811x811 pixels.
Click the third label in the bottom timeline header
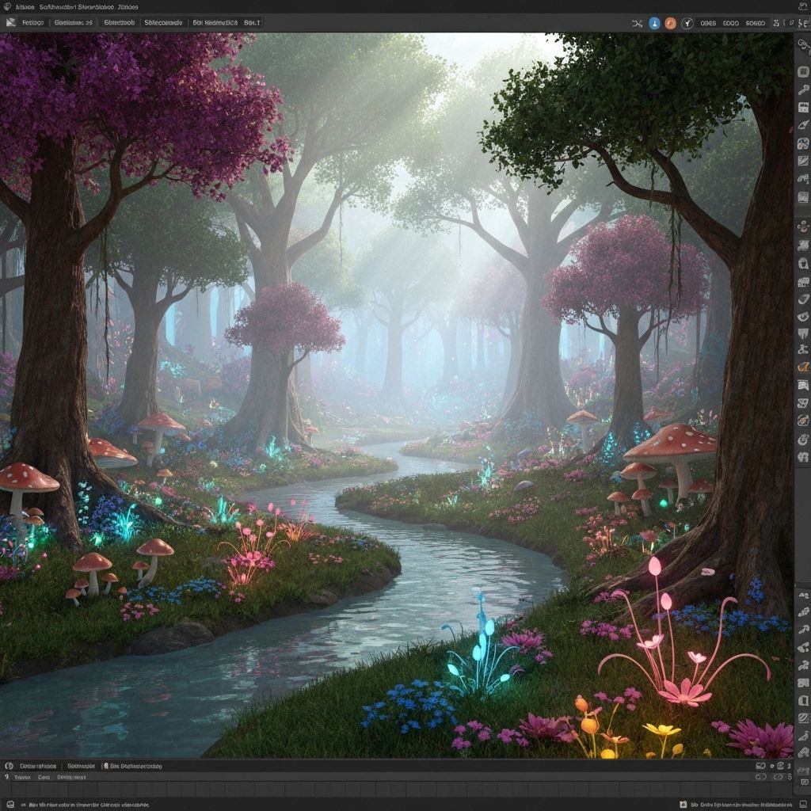[x=135, y=766]
